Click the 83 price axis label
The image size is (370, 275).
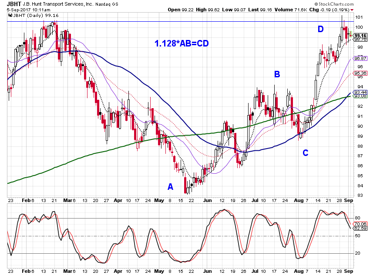click(360, 195)
